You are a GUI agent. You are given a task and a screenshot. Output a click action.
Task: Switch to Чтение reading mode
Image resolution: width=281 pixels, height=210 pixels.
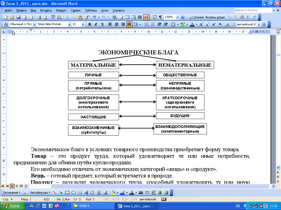coord(196,17)
